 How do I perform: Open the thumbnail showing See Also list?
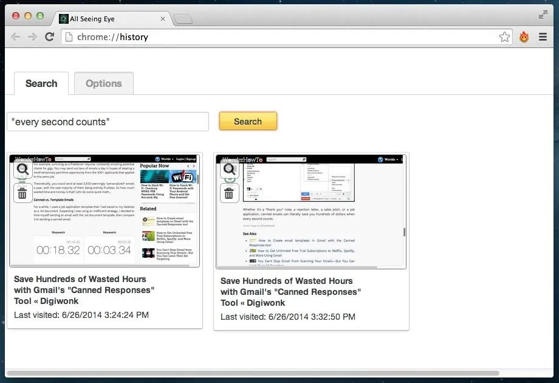click(x=311, y=212)
